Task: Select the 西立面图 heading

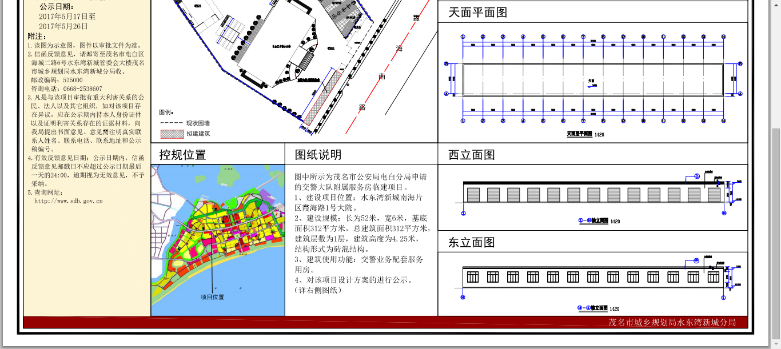Action: click(x=471, y=155)
